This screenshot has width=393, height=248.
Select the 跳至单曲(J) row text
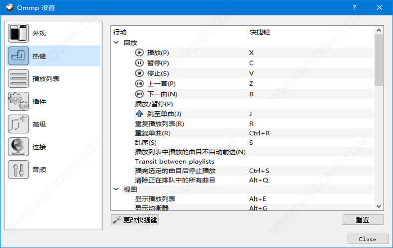(x=164, y=114)
